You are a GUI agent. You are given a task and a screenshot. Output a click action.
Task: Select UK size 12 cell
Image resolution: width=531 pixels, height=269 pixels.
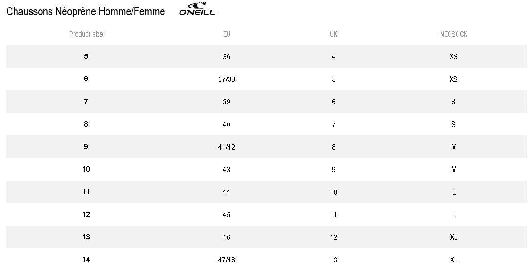tap(334, 237)
